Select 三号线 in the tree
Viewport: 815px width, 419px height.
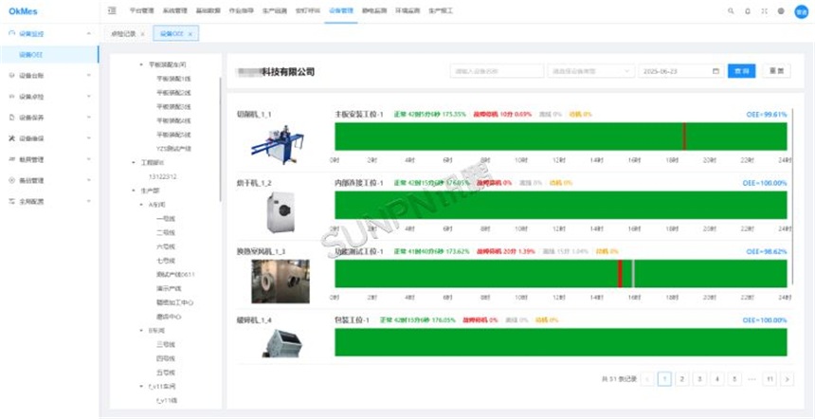click(165, 345)
